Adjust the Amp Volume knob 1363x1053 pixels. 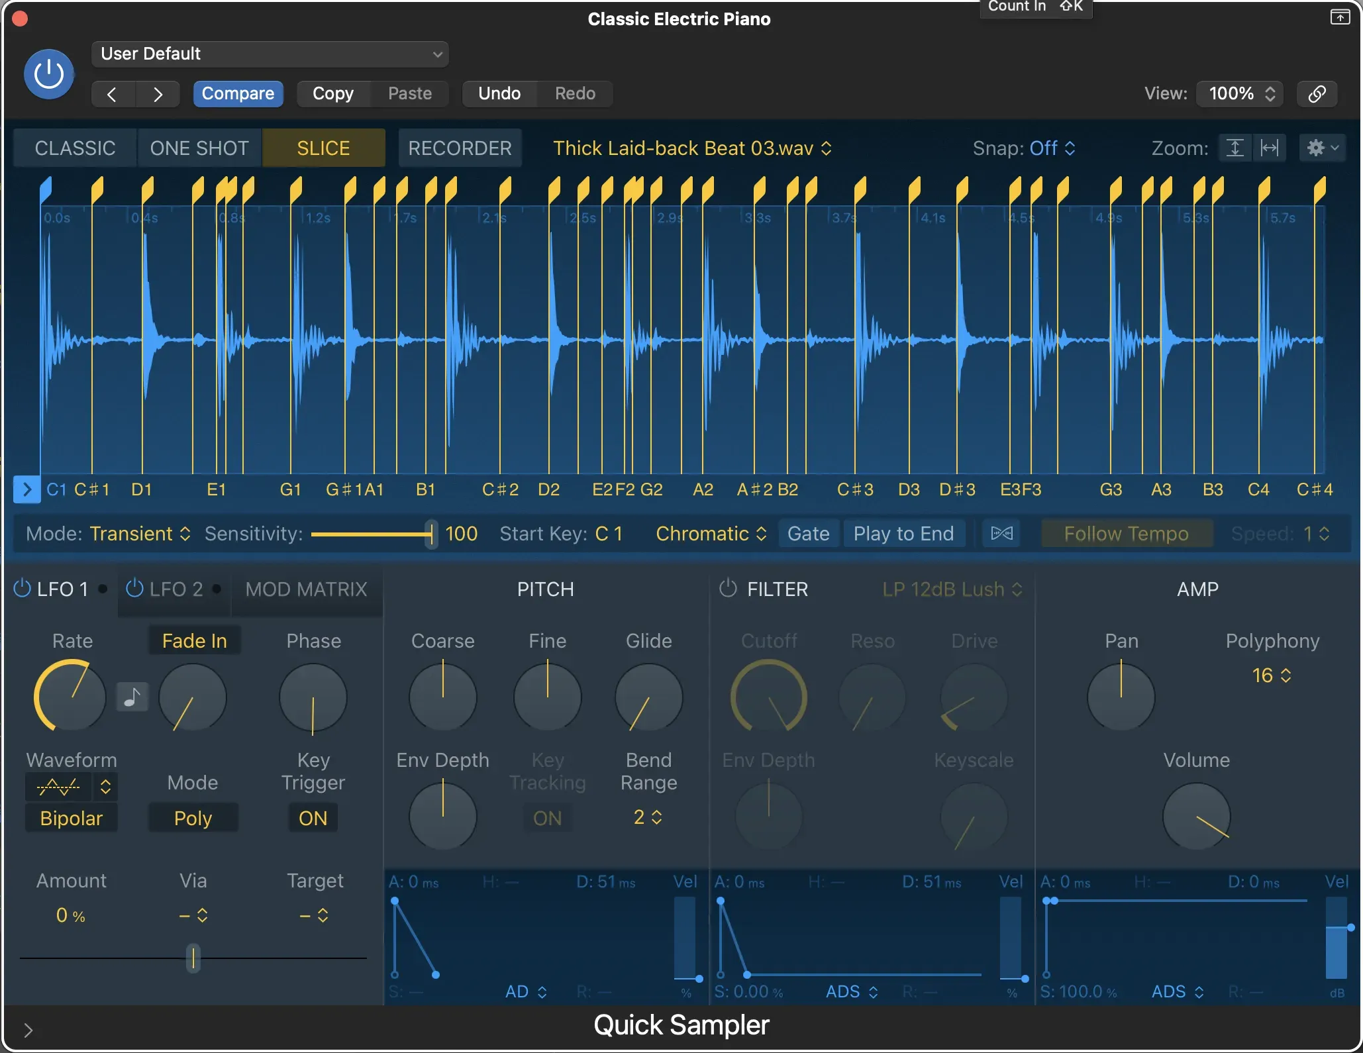(x=1197, y=816)
